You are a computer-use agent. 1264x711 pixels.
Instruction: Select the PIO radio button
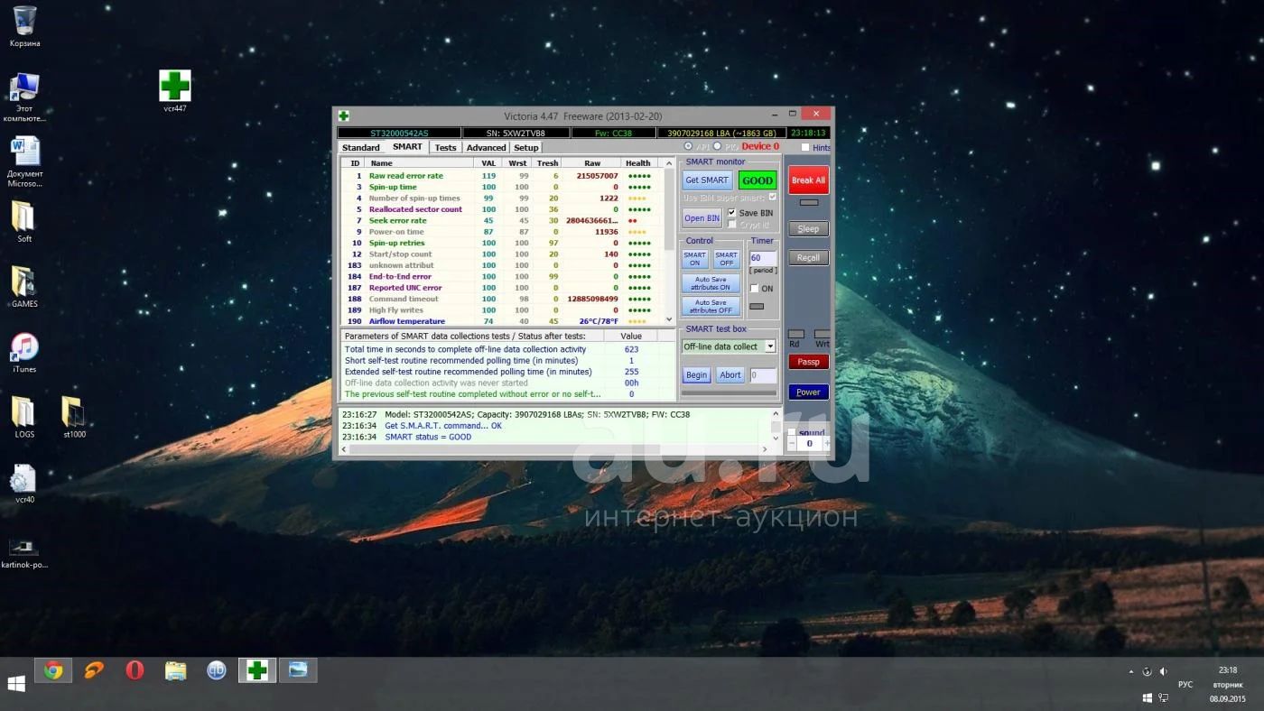(718, 146)
